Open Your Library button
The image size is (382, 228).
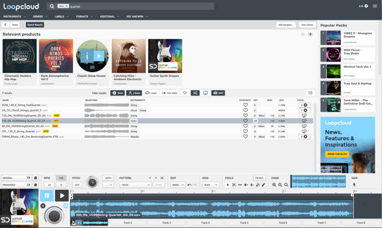tap(307, 25)
